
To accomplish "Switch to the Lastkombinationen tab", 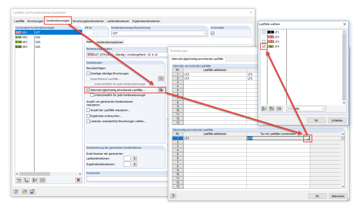I will (x=118, y=21).
